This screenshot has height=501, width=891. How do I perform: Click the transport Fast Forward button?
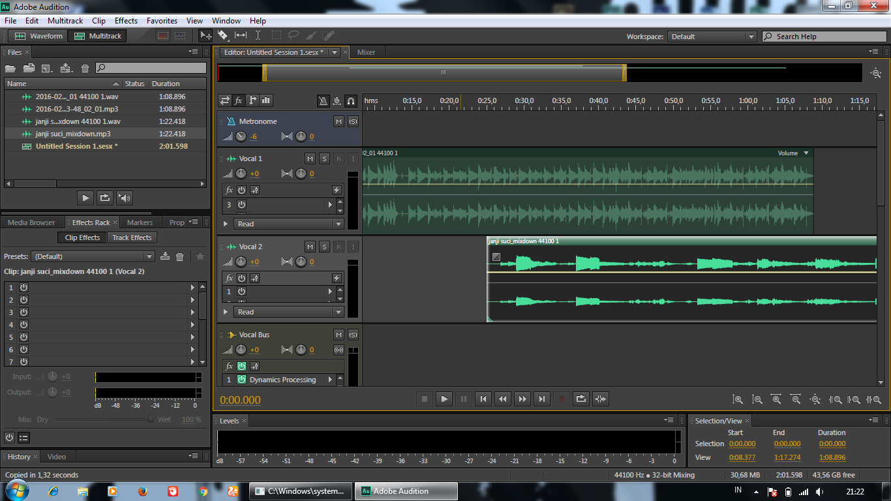[522, 399]
